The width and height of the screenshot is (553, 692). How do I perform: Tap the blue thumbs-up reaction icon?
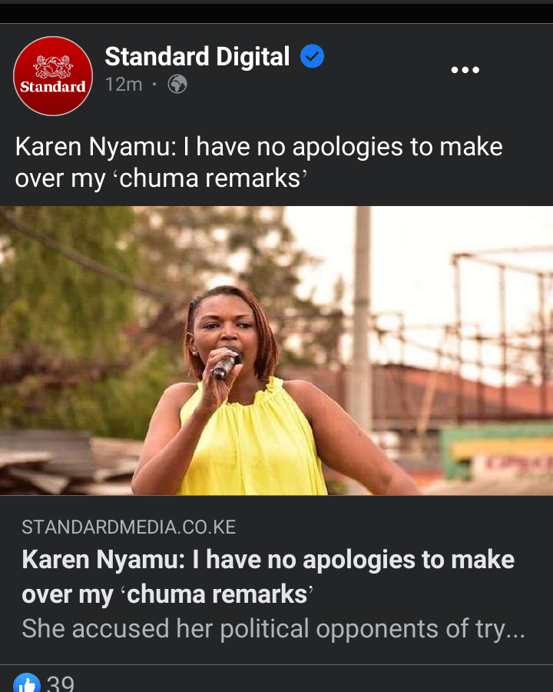click(27, 683)
